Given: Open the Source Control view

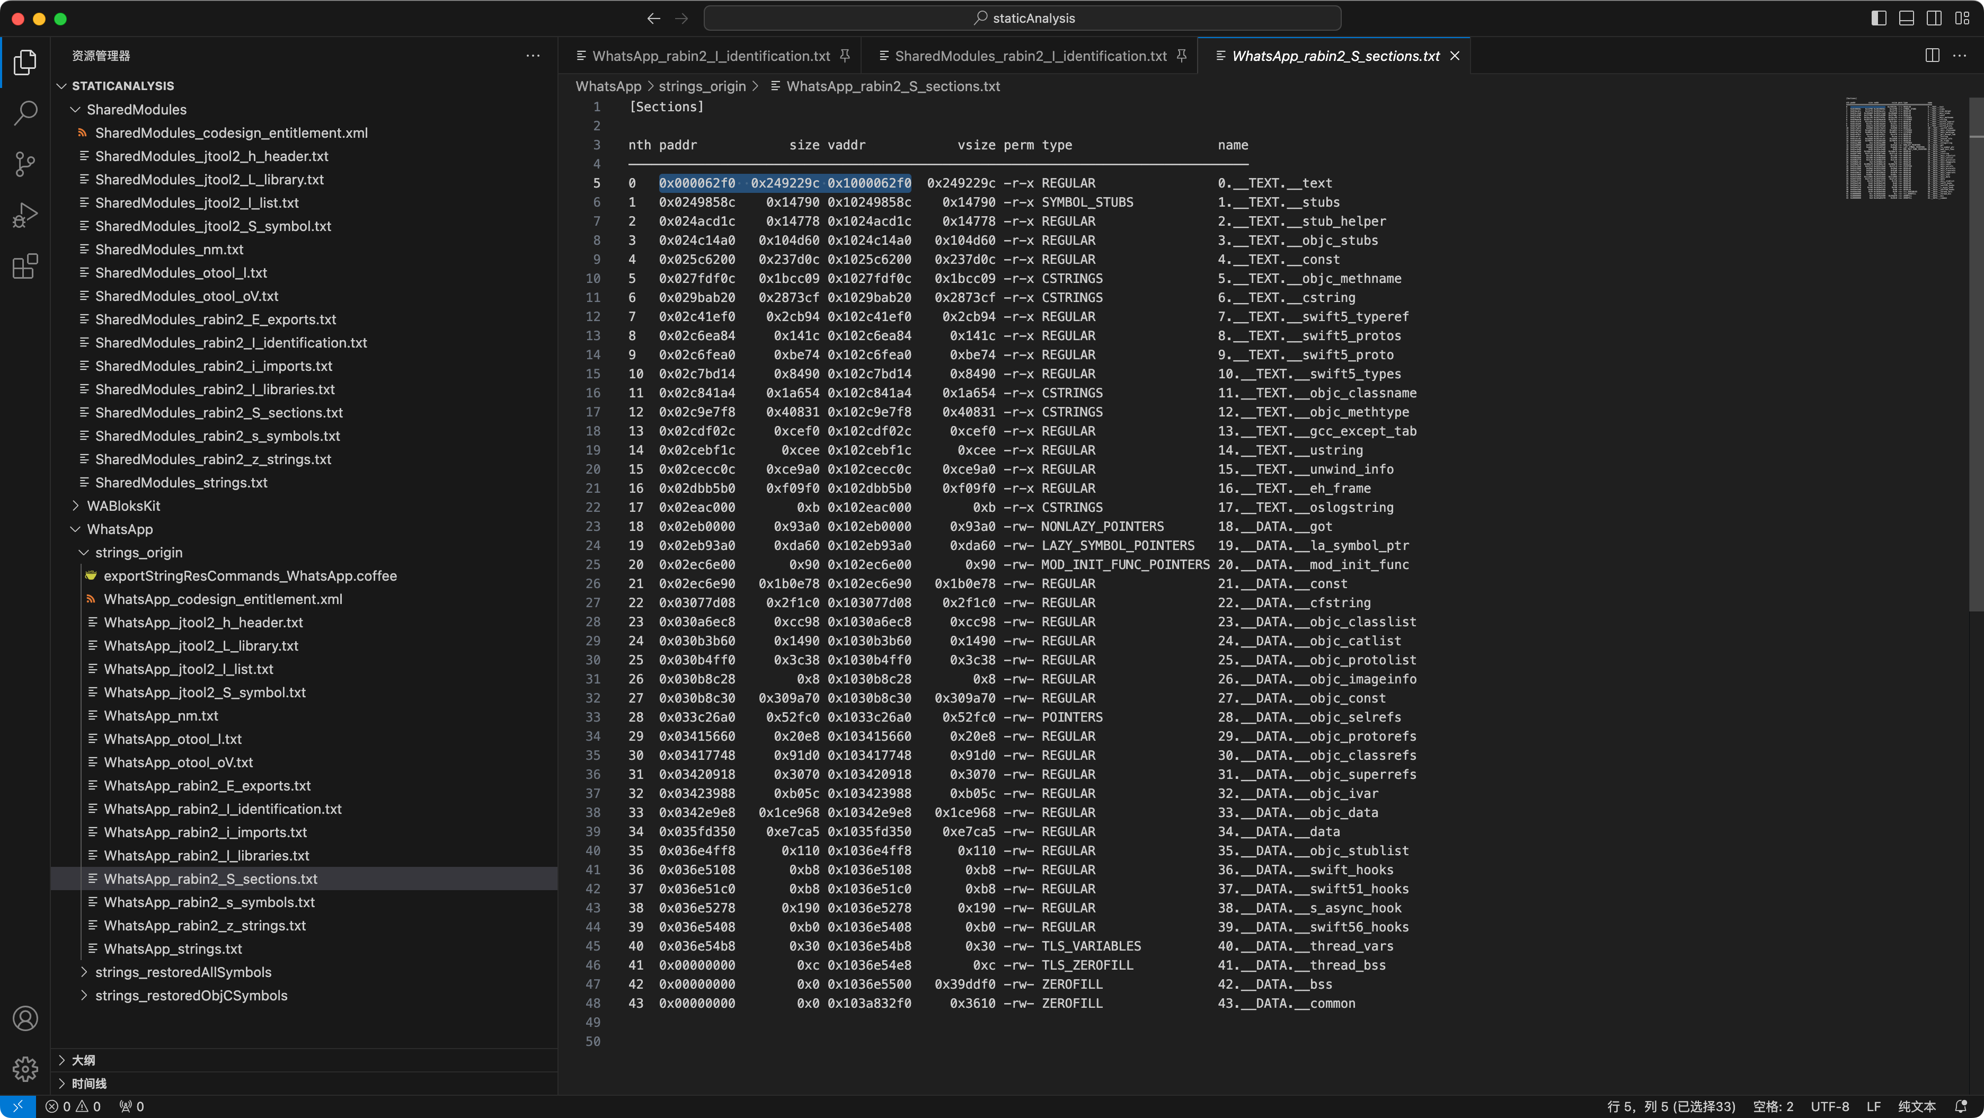Looking at the screenshot, I should (x=25, y=164).
